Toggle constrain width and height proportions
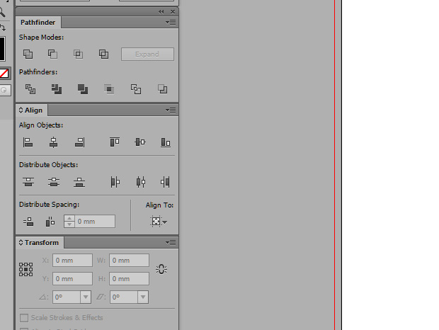439x330 pixels. [161, 270]
